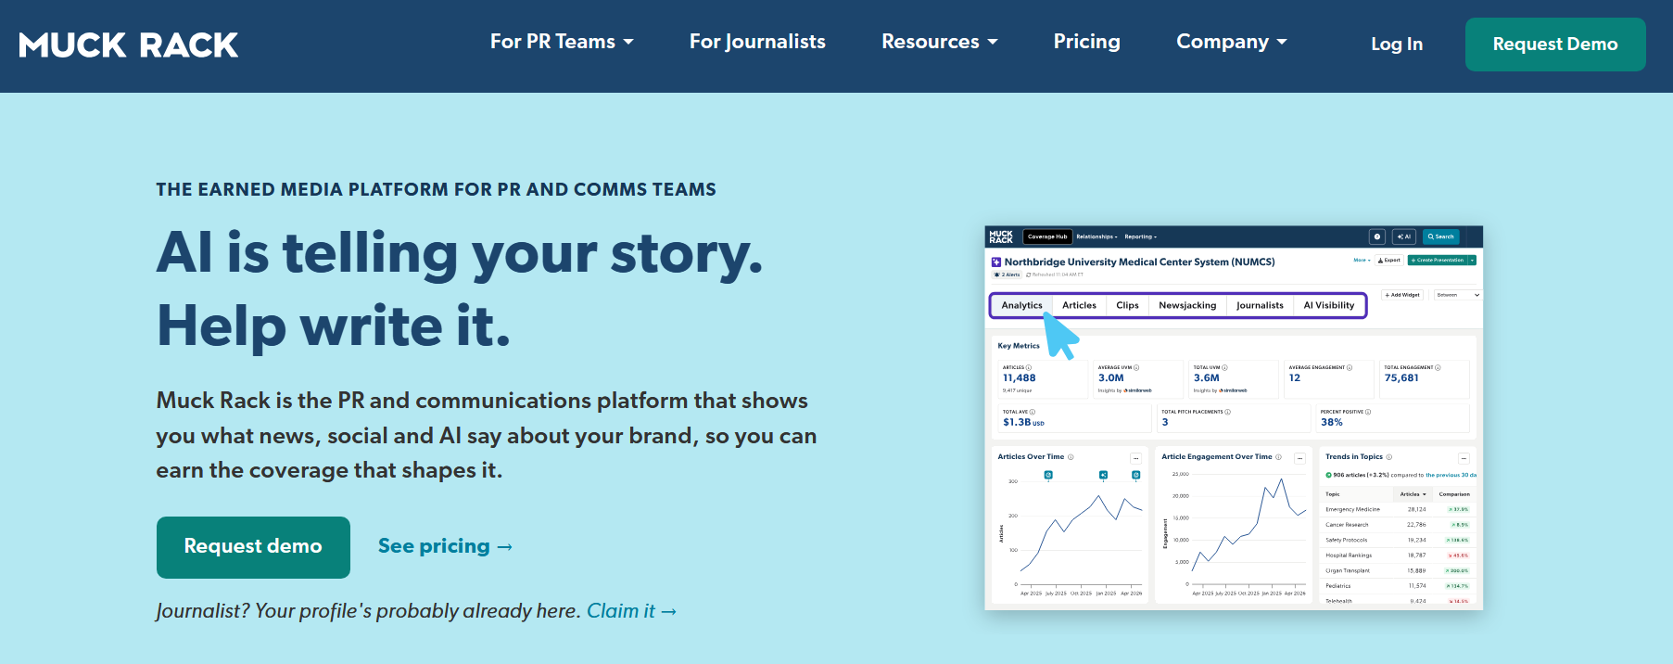The width and height of the screenshot is (1673, 664).
Task: Select the headline "AI is telling your story."
Action: pos(460,252)
